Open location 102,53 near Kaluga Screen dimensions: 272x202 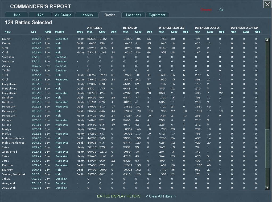tap(36, 120)
